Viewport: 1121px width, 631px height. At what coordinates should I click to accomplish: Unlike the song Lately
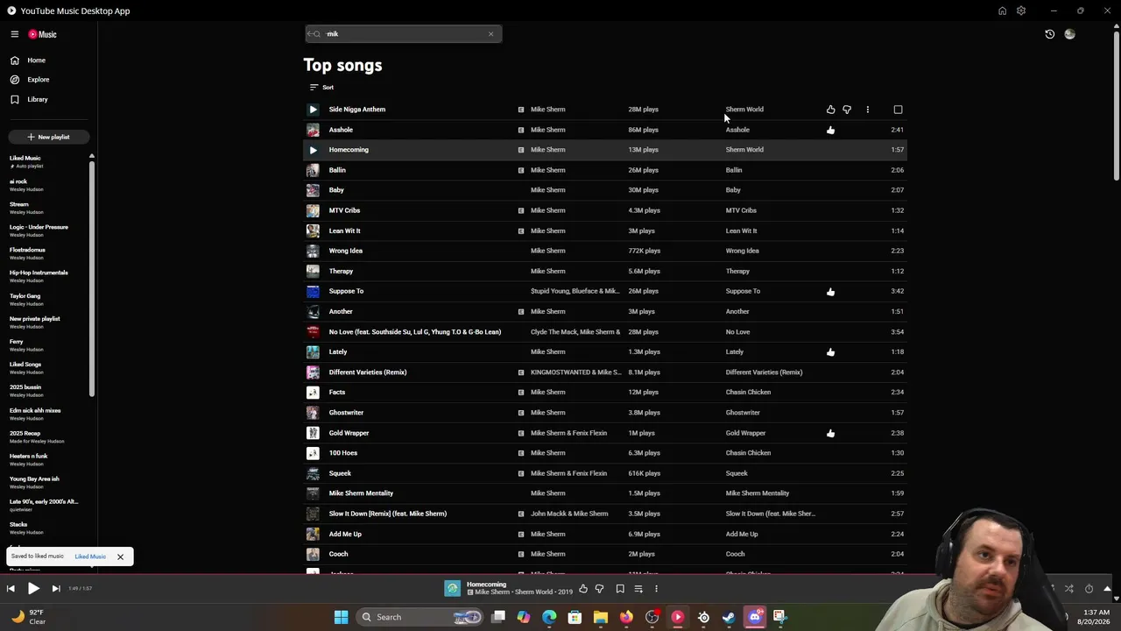click(x=830, y=352)
